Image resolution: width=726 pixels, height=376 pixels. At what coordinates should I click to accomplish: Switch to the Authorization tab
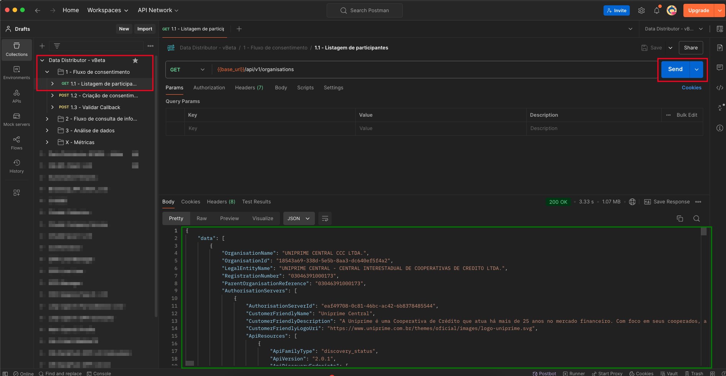tap(209, 88)
